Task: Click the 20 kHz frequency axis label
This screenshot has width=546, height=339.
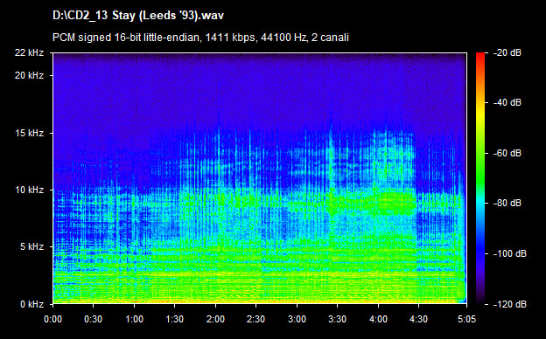Action: 29,75
